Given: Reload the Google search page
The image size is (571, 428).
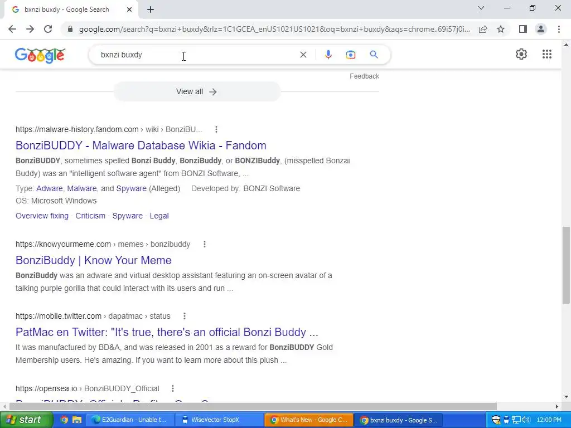Looking at the screenshot, I should tap(48, 29).
